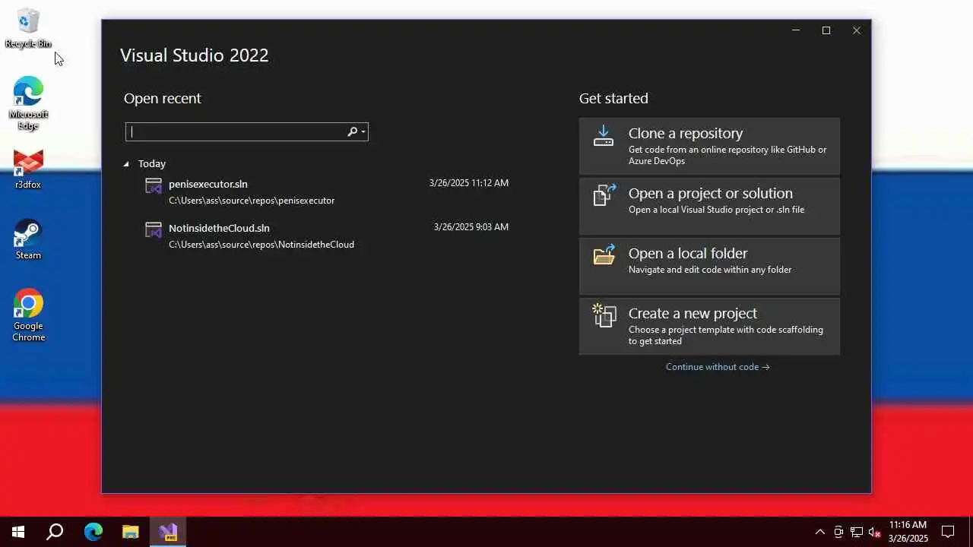The image size is (973, 547).
Task: Click the Create a new project icon
Action: (x=604, y=315)
